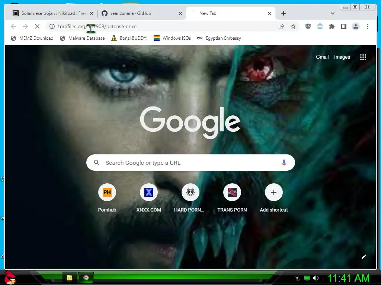This screenshot has height=285, width=381.
Task: Open the MEMZ Download bookmark
Action: pyautogui.click(x=32, y=38)
